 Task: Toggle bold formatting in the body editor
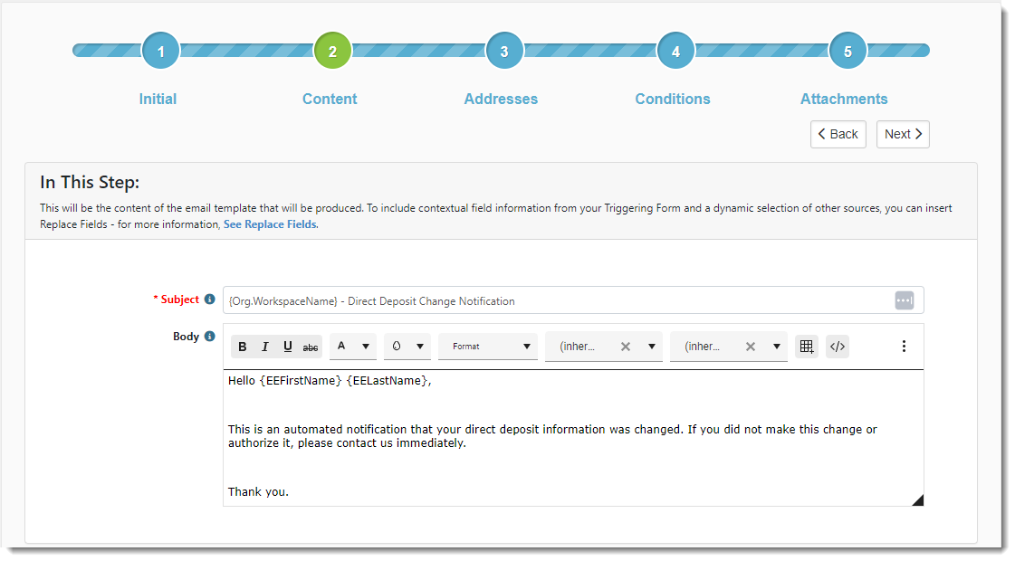243,347
